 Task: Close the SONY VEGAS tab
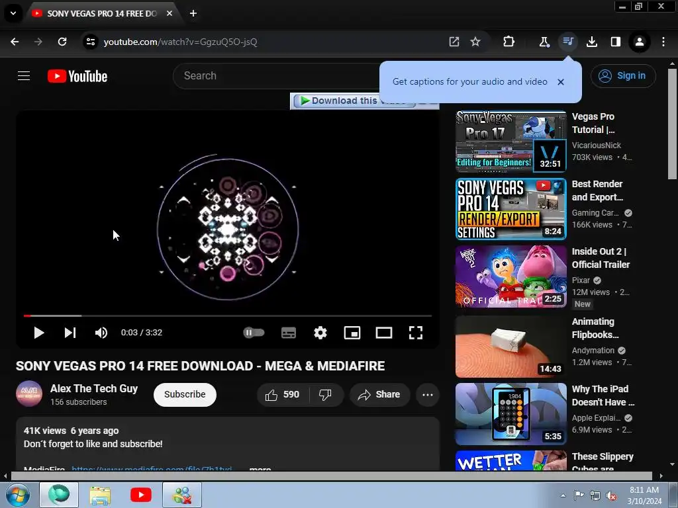click(169, 13)
